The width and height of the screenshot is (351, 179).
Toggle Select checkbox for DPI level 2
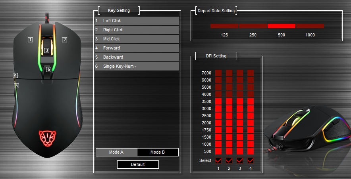click(229, 160)
